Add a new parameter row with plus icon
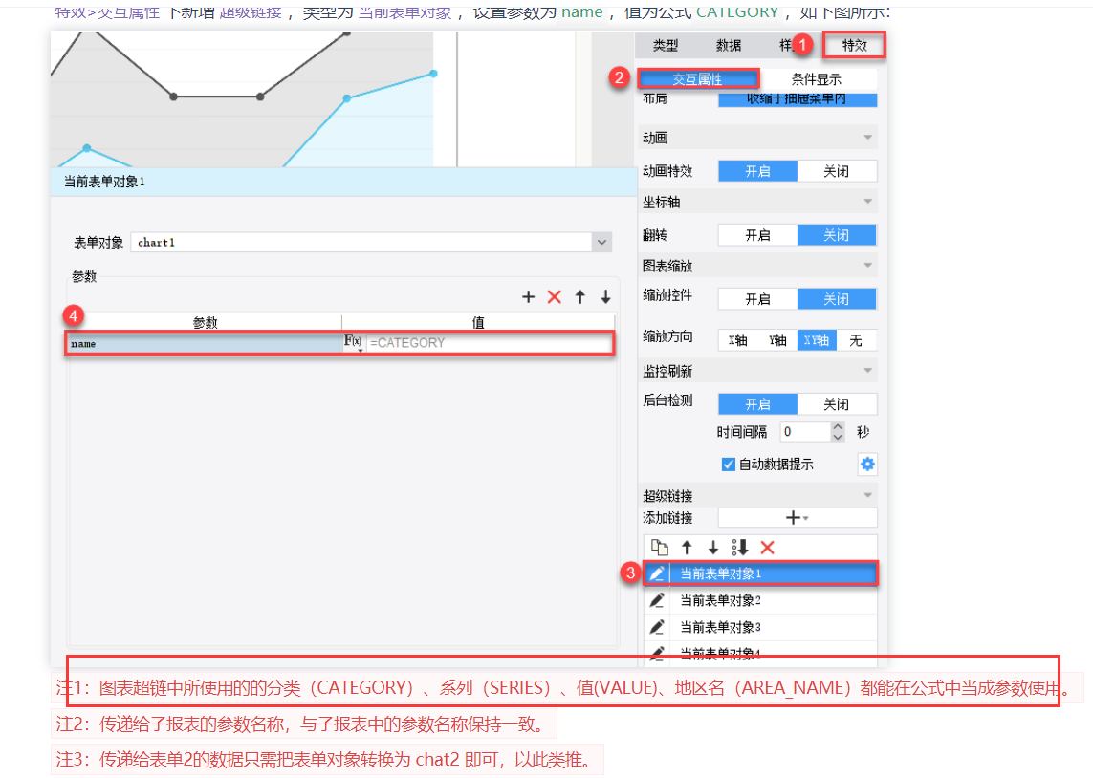The height and width of the screenshot is (778, 1093). click(529, 296)
